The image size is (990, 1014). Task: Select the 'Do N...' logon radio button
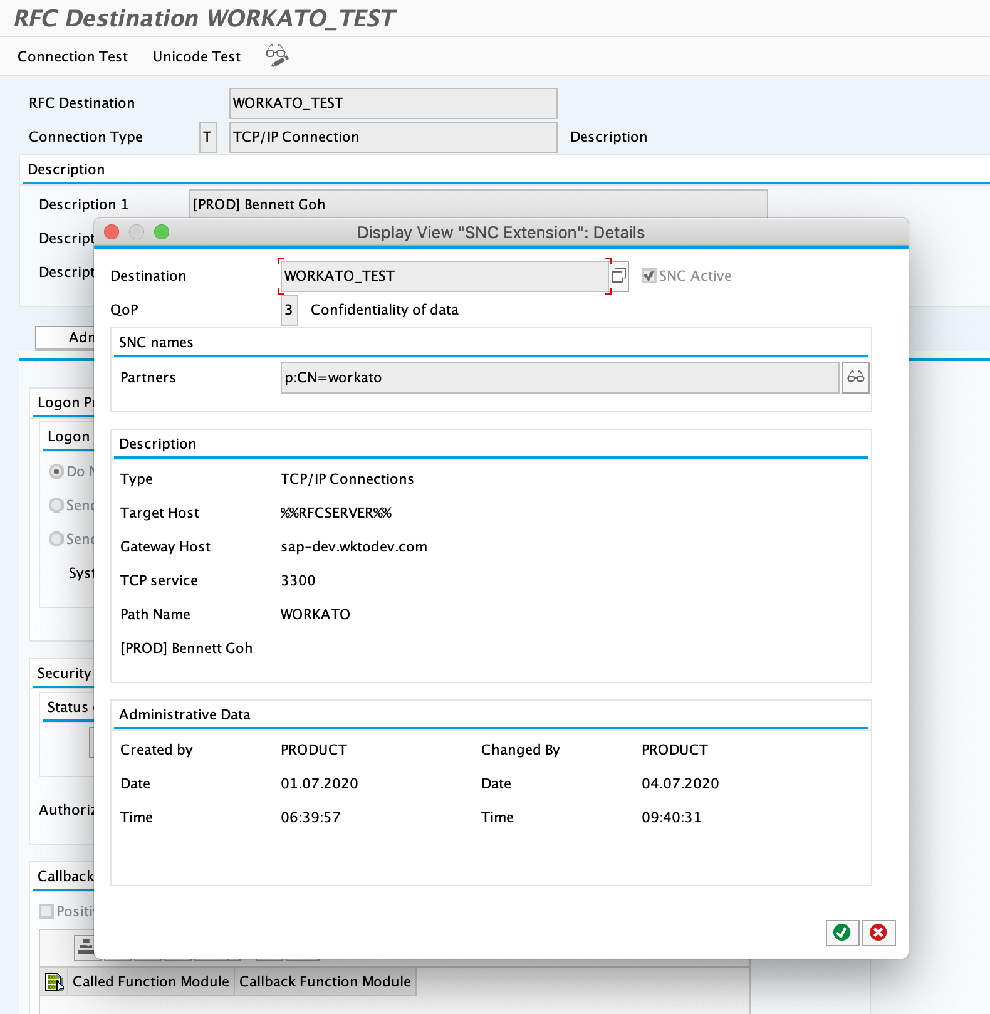[56, 471]
